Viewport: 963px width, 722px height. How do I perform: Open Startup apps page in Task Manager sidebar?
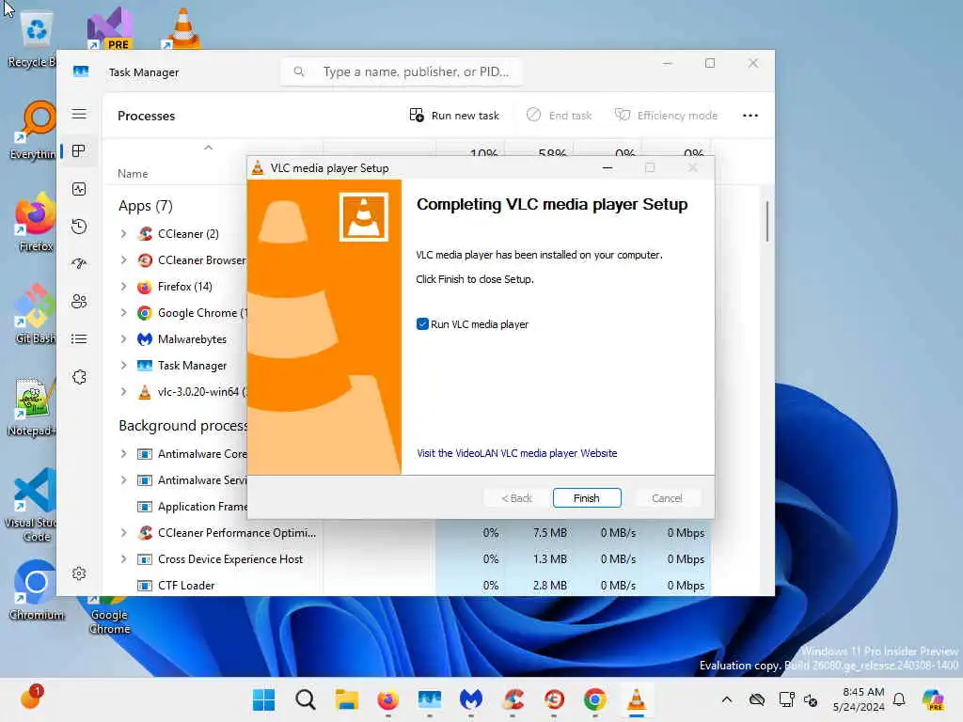[x=79, y=264]
